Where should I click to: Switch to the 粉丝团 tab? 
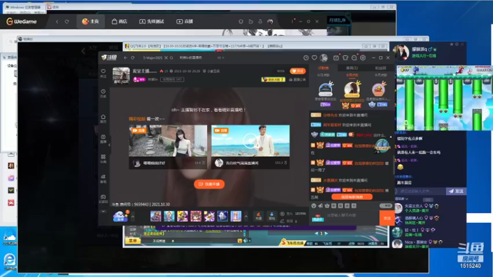380,68
